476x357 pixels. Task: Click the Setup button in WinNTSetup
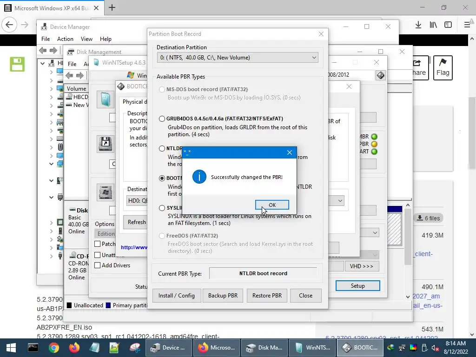pos(357,286)
